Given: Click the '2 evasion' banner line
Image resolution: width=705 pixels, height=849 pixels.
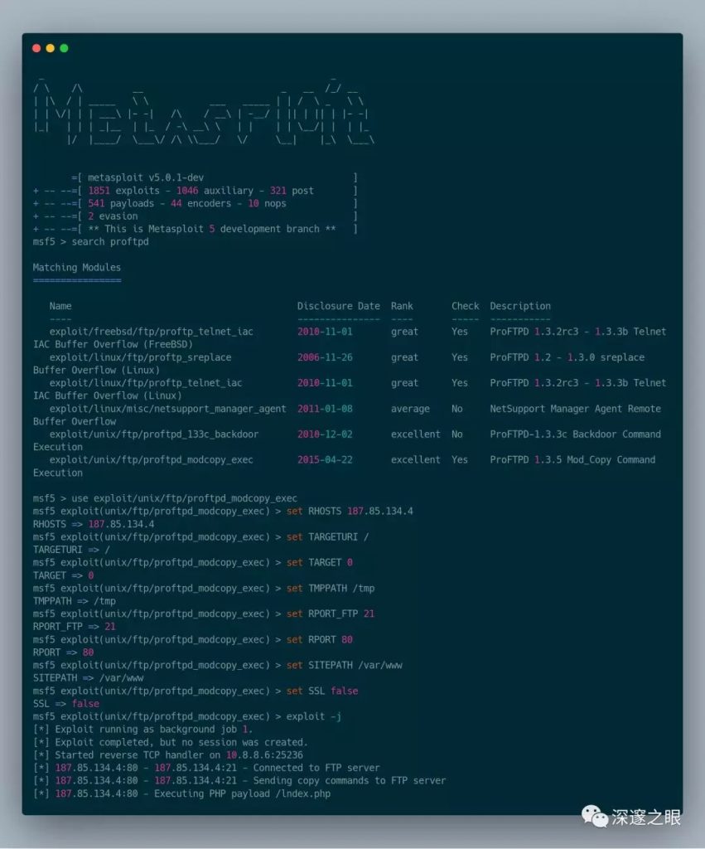Looking at the screenshot, I should pos(113,216).
